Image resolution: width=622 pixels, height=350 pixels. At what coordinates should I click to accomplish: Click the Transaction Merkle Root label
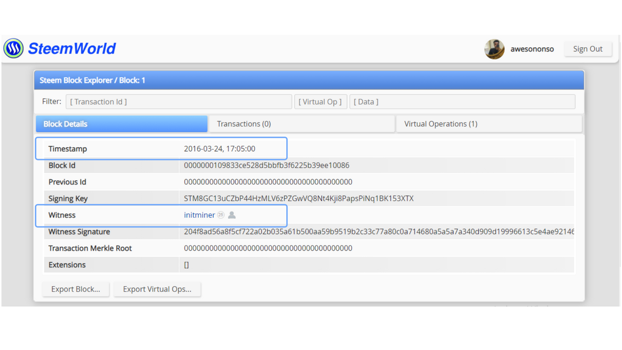click(90, 248)
